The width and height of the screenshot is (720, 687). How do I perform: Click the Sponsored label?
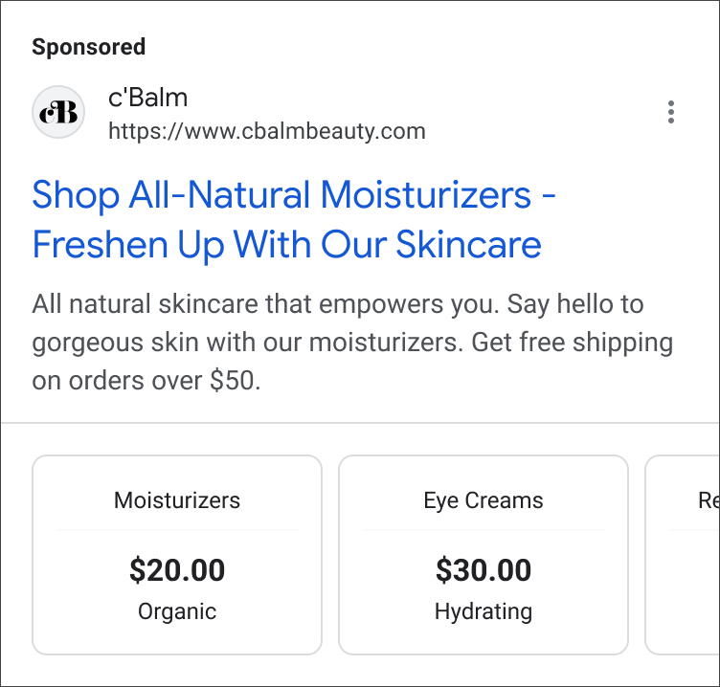tap(89, 47)
